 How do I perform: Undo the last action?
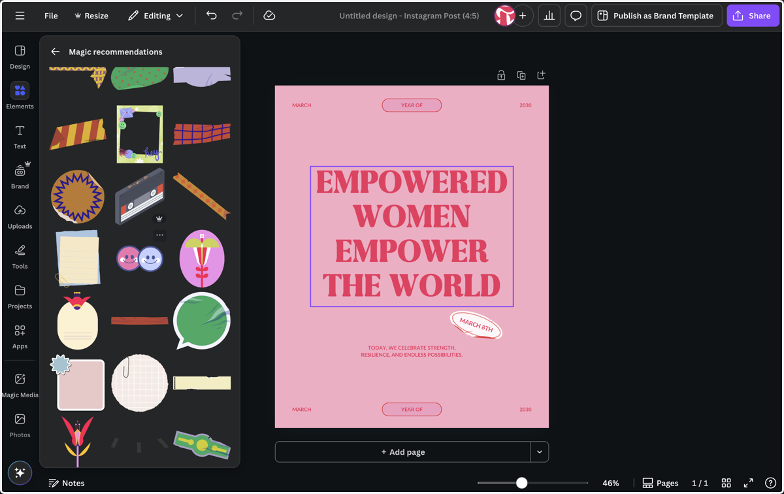(212, 16)
